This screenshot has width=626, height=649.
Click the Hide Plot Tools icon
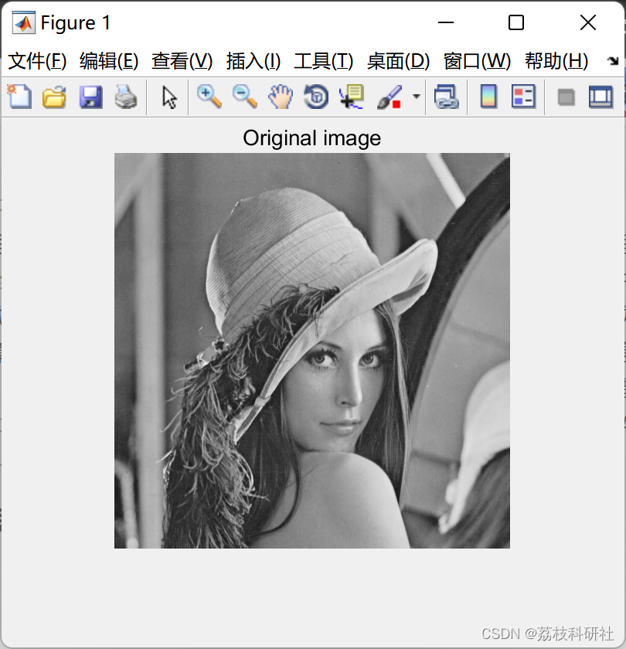tap(566, 97)
